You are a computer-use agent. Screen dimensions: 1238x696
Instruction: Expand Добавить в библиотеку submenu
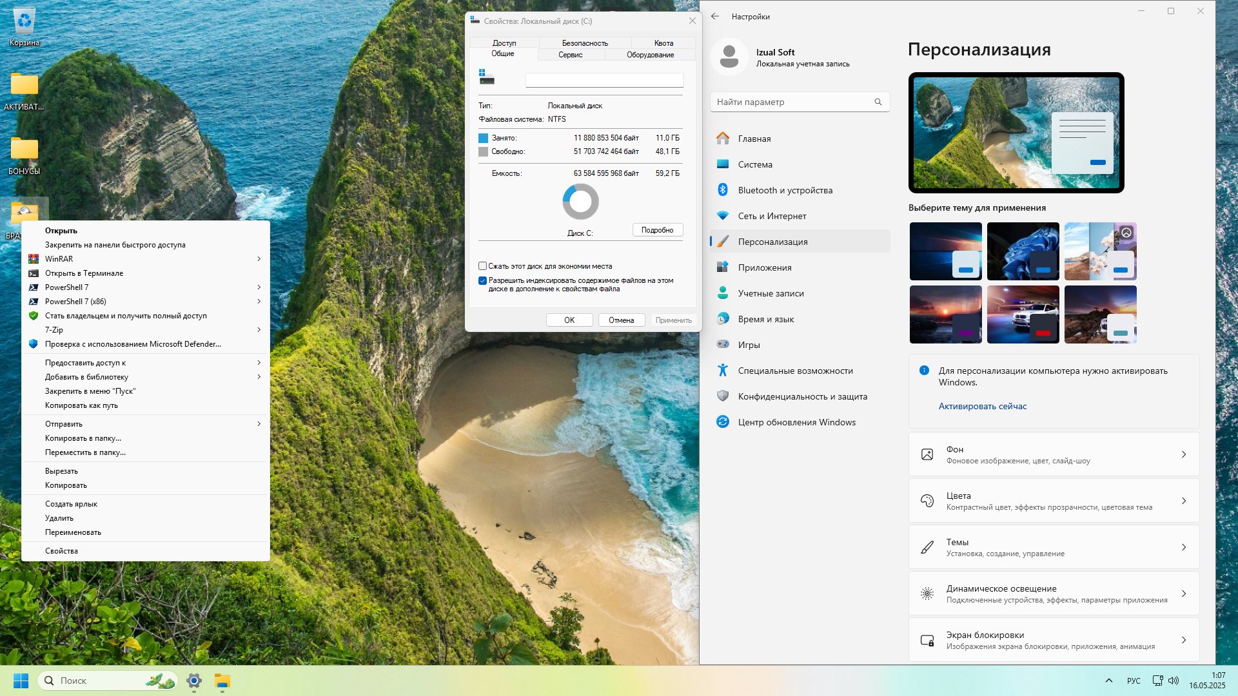click(259, 377)
